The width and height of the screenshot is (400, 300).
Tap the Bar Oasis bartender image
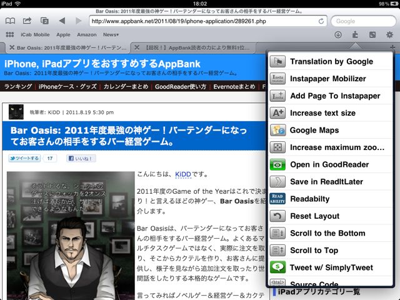(71, 236)
